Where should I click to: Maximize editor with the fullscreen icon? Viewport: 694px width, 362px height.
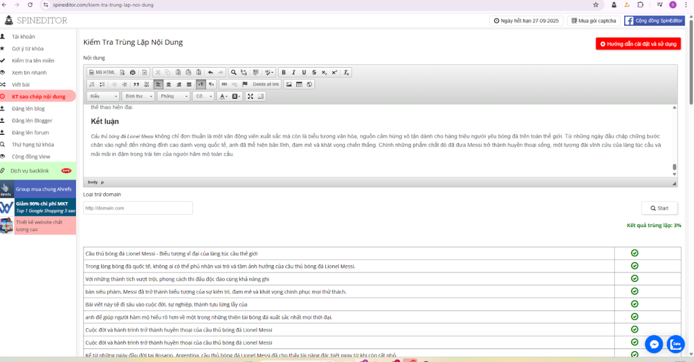(x=250, y=96)
